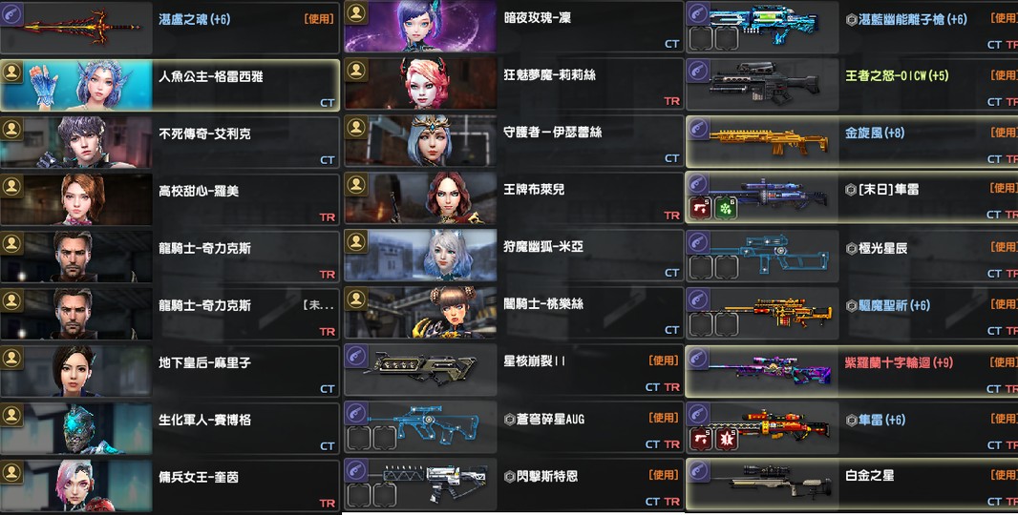This screenshot has width=1018, height=515.
Task: Choose the 白金之星 rifle entry
Action: point(852,484)
